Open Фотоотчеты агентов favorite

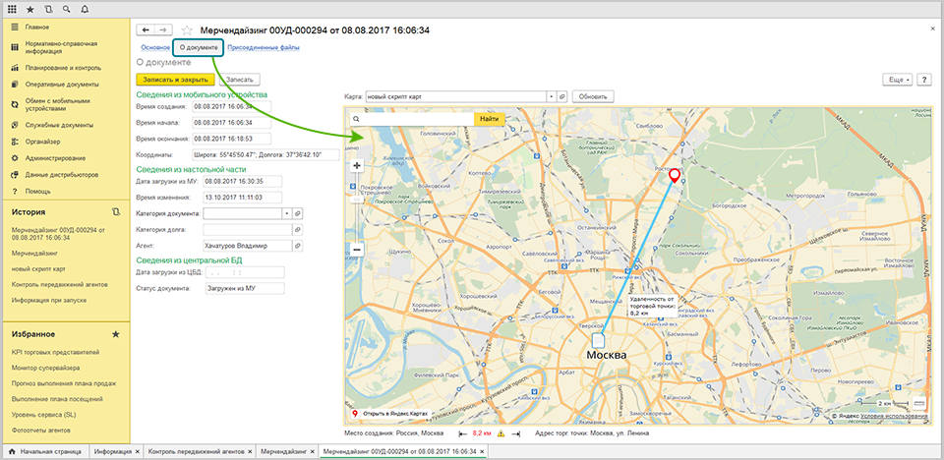click(41, 431)
